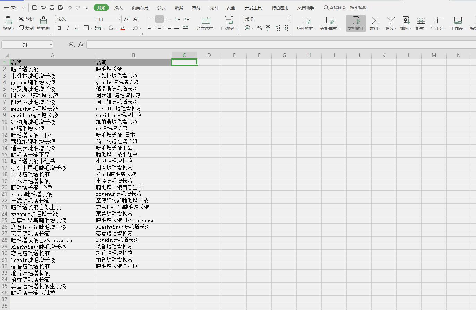Toggle top vertical alignment
This screenshot has width=476, height=310.
pyautogui.click(x=151, y=19)
